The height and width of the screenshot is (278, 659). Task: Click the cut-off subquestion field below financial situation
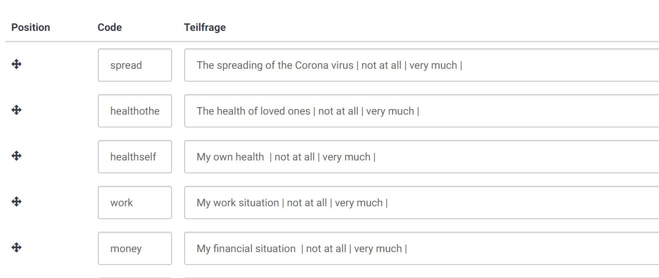pos(422,277)
